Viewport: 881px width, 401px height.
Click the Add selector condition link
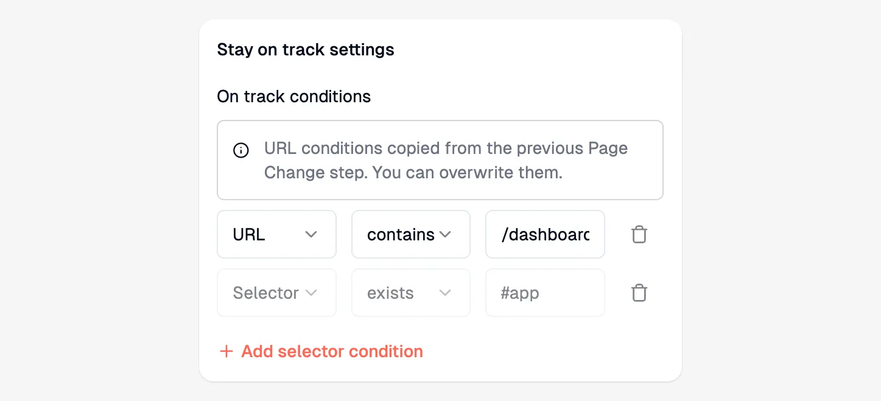pyautogui.click(x=332, y=351)
